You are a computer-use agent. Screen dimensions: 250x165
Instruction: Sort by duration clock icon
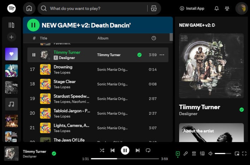pyautogui.click(x=154, y=38)
